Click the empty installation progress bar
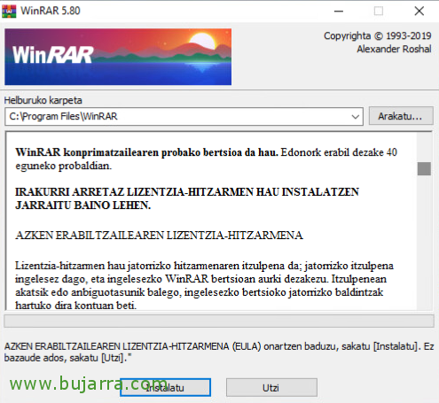 coord(219,321)
